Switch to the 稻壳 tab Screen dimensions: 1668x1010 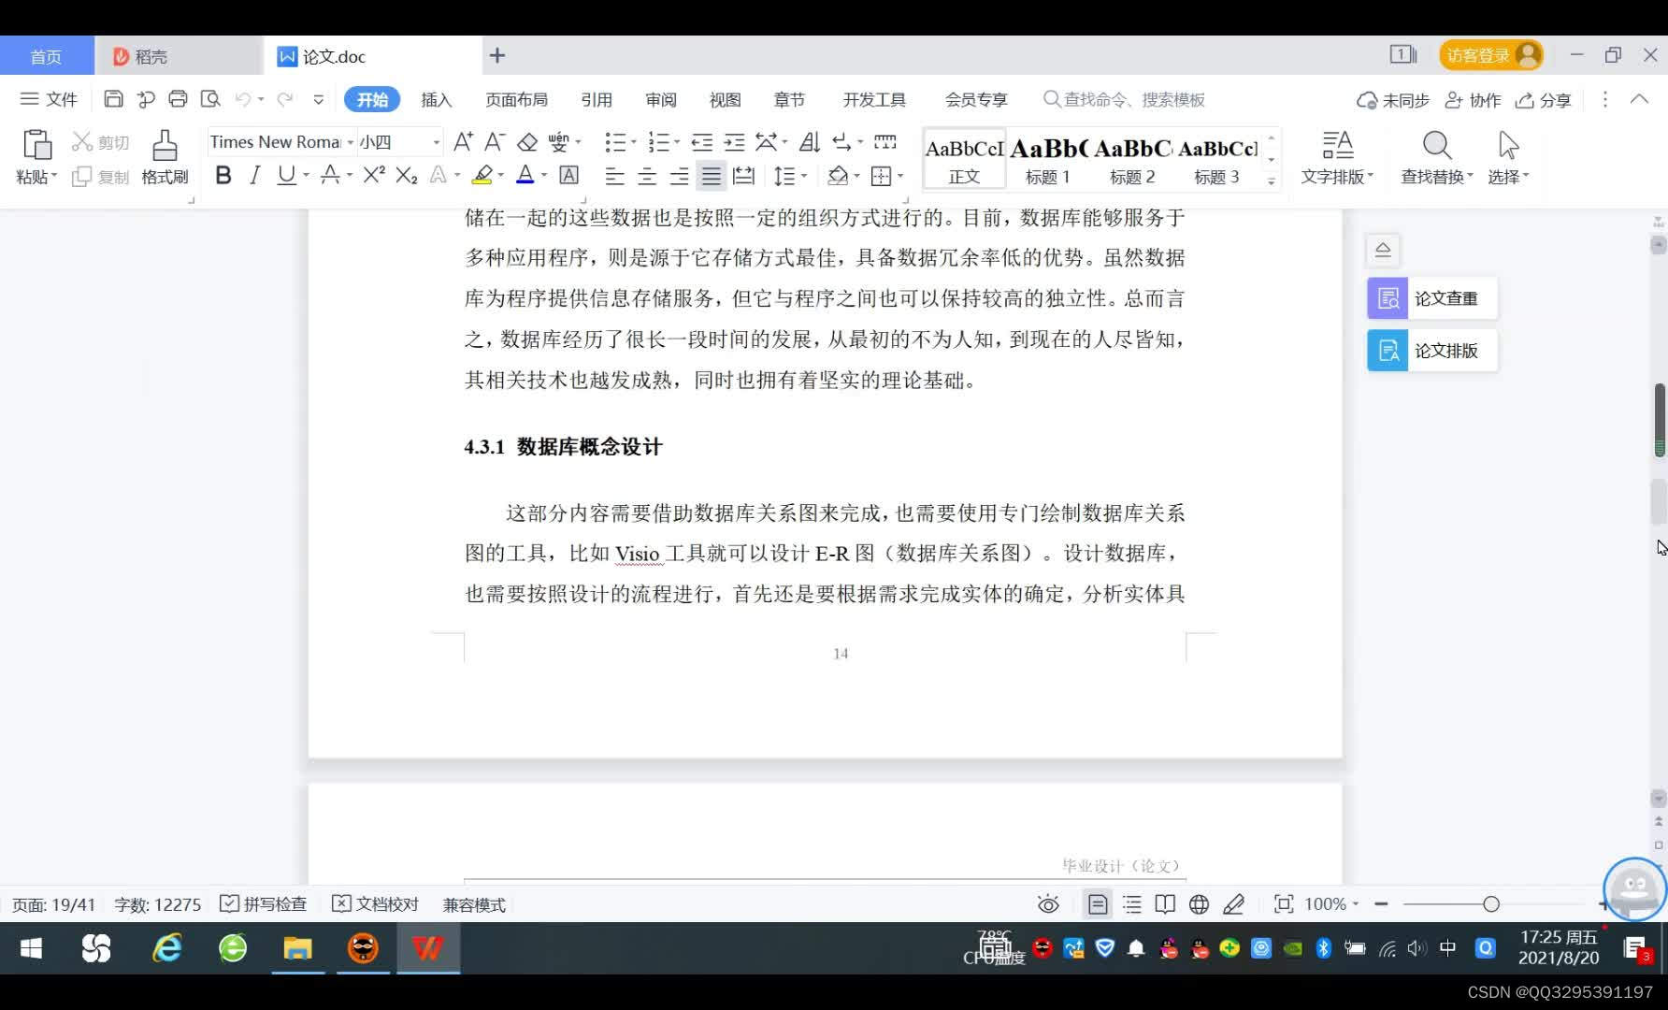[x=179, y=56]
